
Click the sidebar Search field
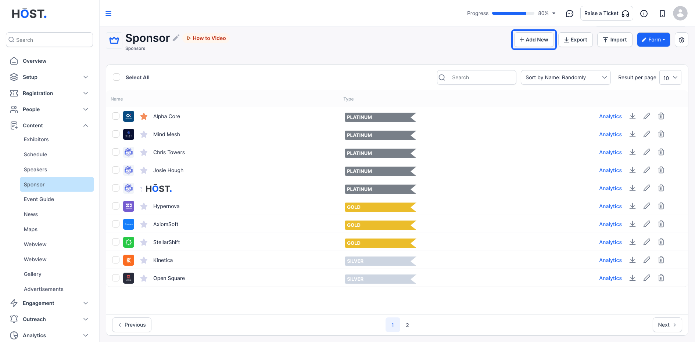[x=49, y=40]
